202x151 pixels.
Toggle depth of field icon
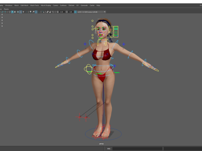point(39,12)
